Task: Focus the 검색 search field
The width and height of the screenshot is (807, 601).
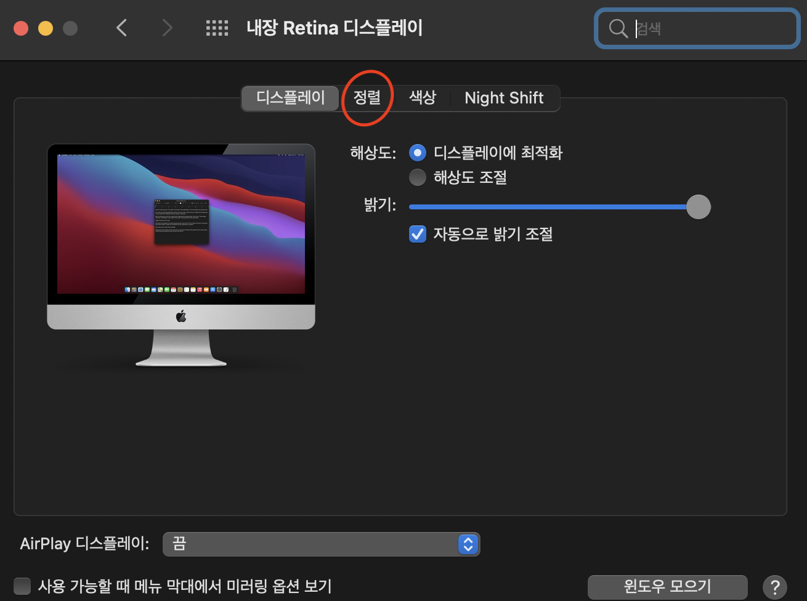Action: [697, 28]
